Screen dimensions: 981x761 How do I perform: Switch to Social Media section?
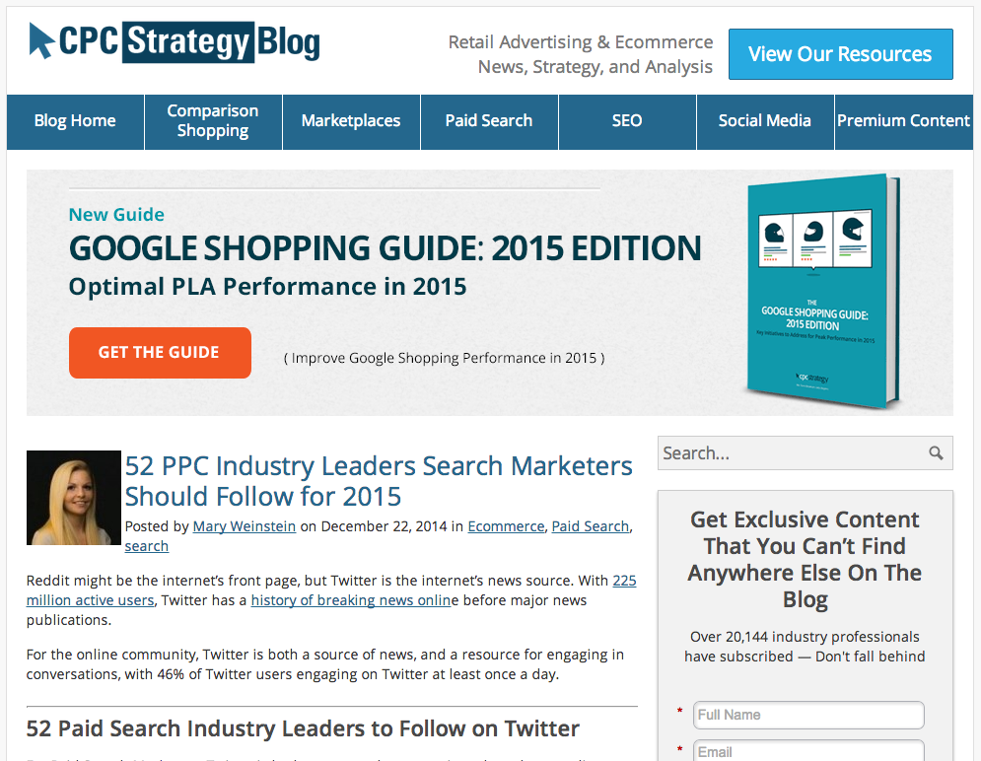point(764,121)
